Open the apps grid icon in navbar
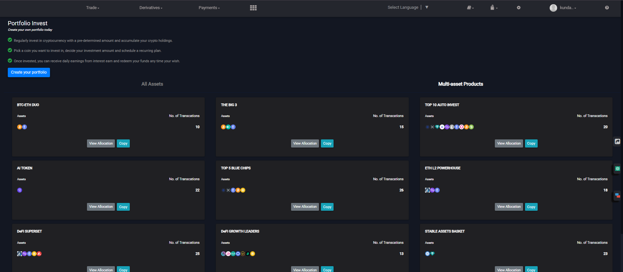Viewport: 623px width, 272px height. point(253,8)
